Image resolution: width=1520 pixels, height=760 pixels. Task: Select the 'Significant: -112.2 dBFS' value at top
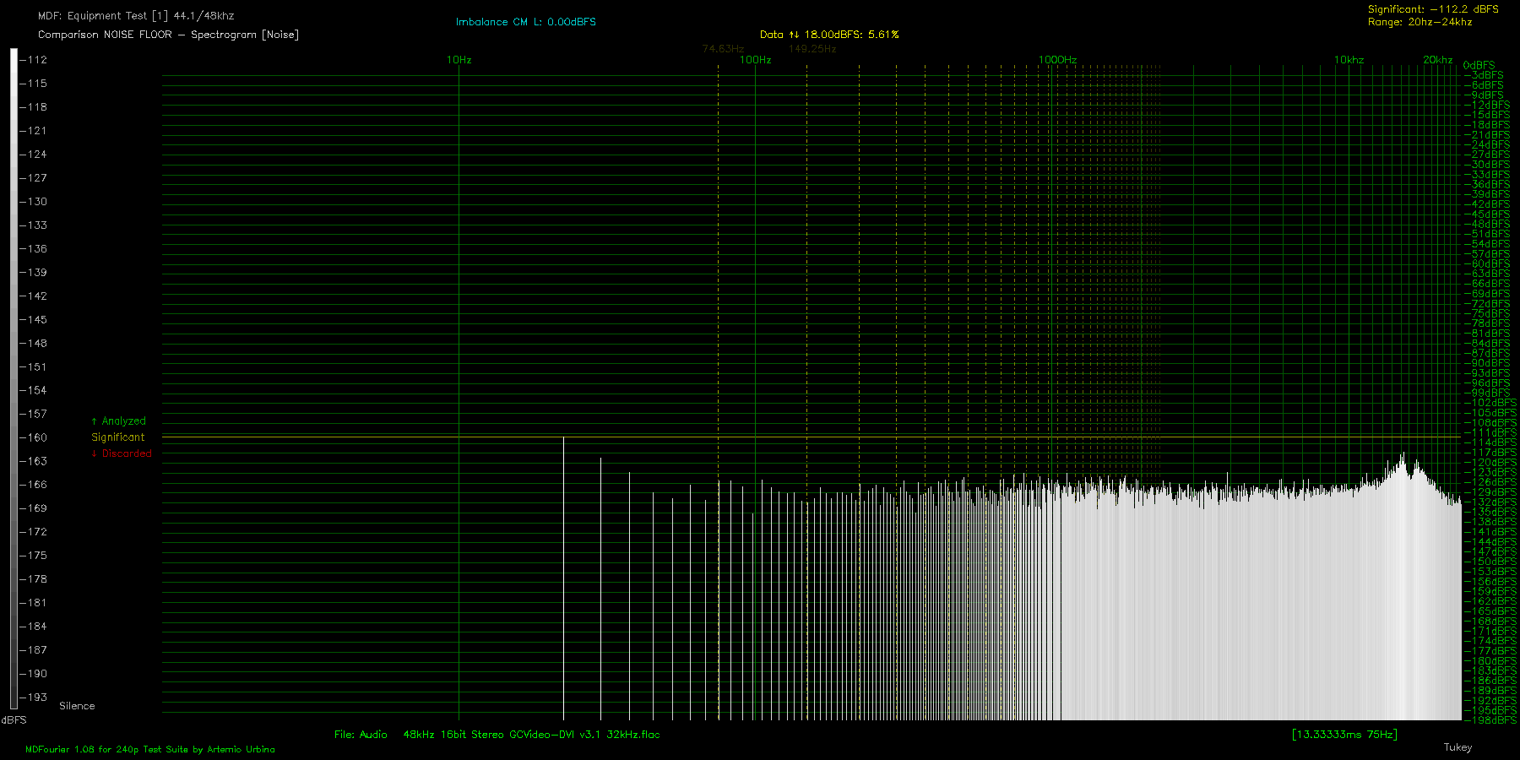tap(1433, 9)
